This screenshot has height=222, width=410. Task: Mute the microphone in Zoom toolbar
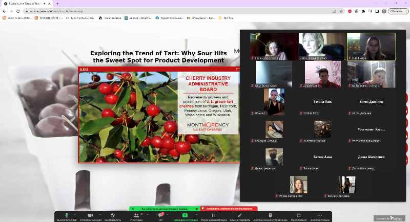coord(67,215)
